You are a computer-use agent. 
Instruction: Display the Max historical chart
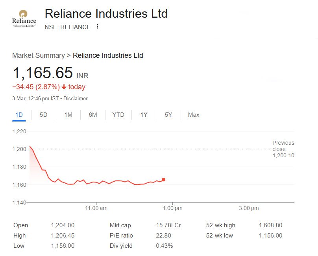coord(193,115)
